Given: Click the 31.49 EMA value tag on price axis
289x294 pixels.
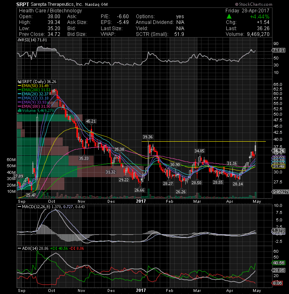Looking at the screenshot, I should pos(279,166).
